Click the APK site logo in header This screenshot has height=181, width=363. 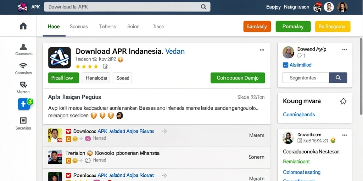pyautogui.click(x=23, y=7)
